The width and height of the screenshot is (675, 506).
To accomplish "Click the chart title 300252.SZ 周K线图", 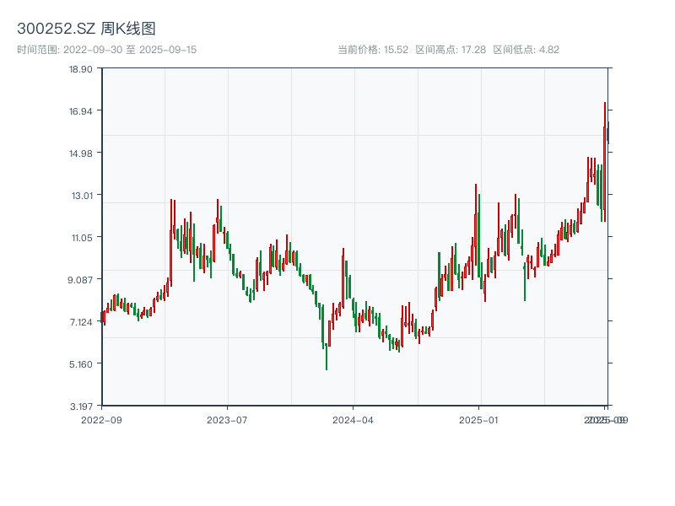I will coord(86,29).
